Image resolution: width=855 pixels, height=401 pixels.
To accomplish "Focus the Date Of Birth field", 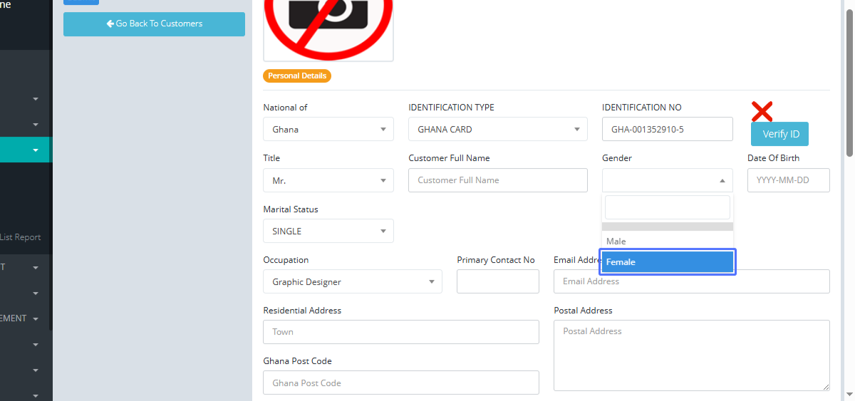I will pyautogui.click(x=788, y=180).
